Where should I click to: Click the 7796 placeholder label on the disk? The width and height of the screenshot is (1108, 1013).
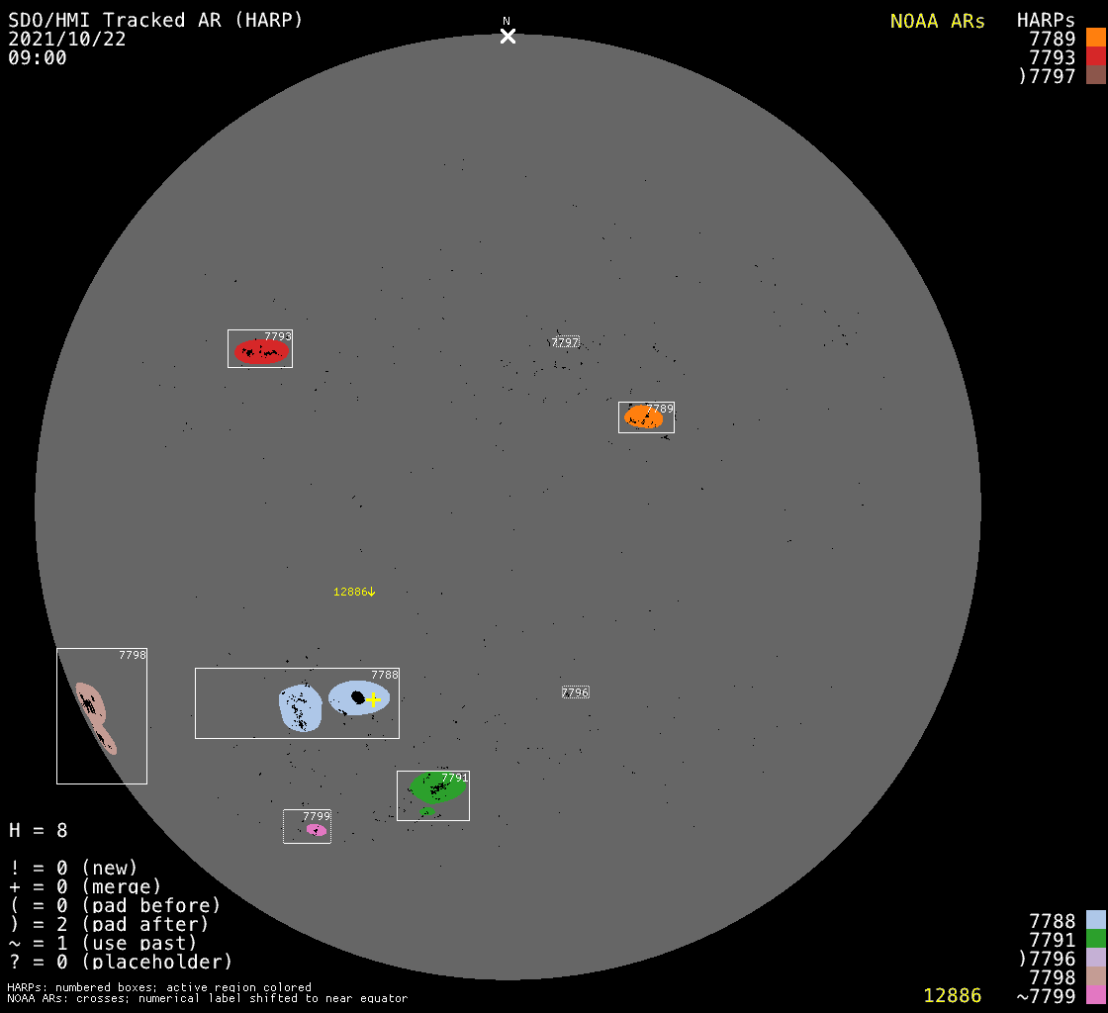click(575, 692)
